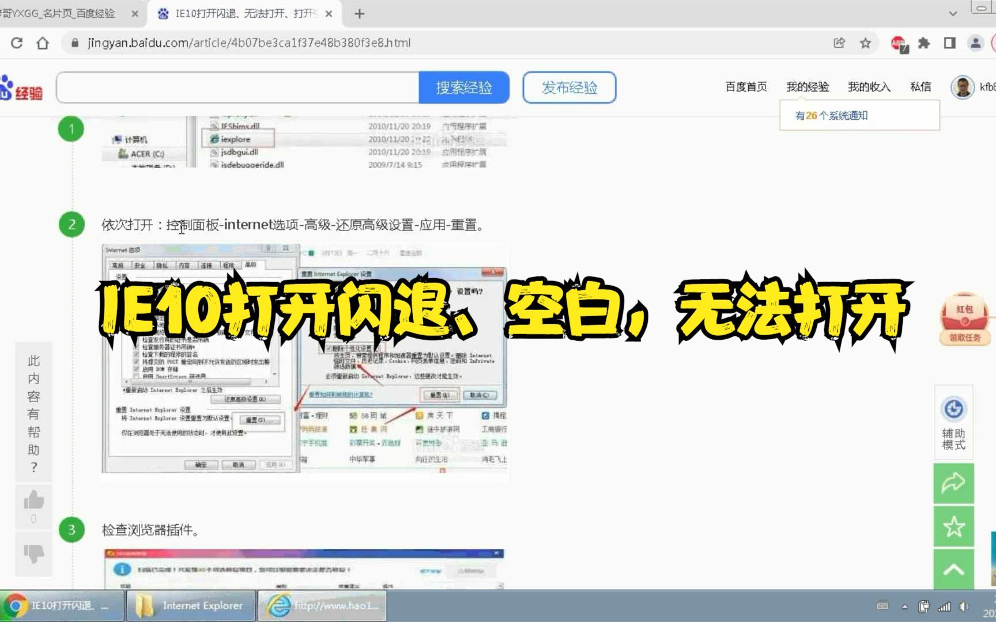This screenshot has width=996, height=622.
Task: Open the 百度首页 link
Action: tap(746, 86)
